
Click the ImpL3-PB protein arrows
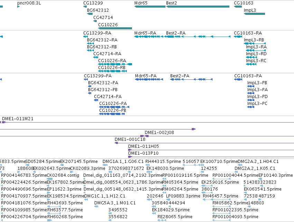(x=251, y=86)
